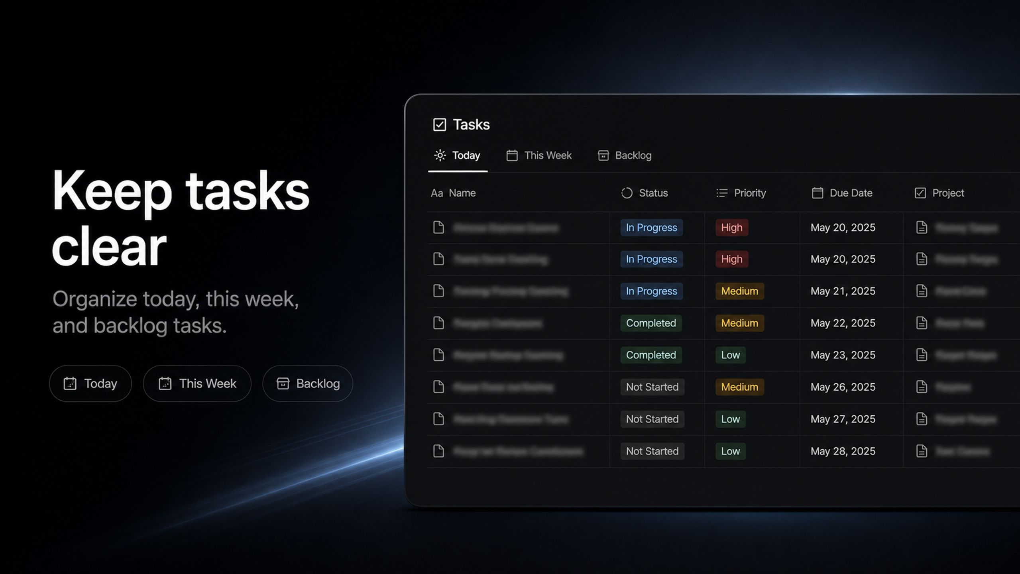The width and height of the screenshot is (1020, 574).
Task: Switch to the Today tab
Action: click(x=458, y=155)
